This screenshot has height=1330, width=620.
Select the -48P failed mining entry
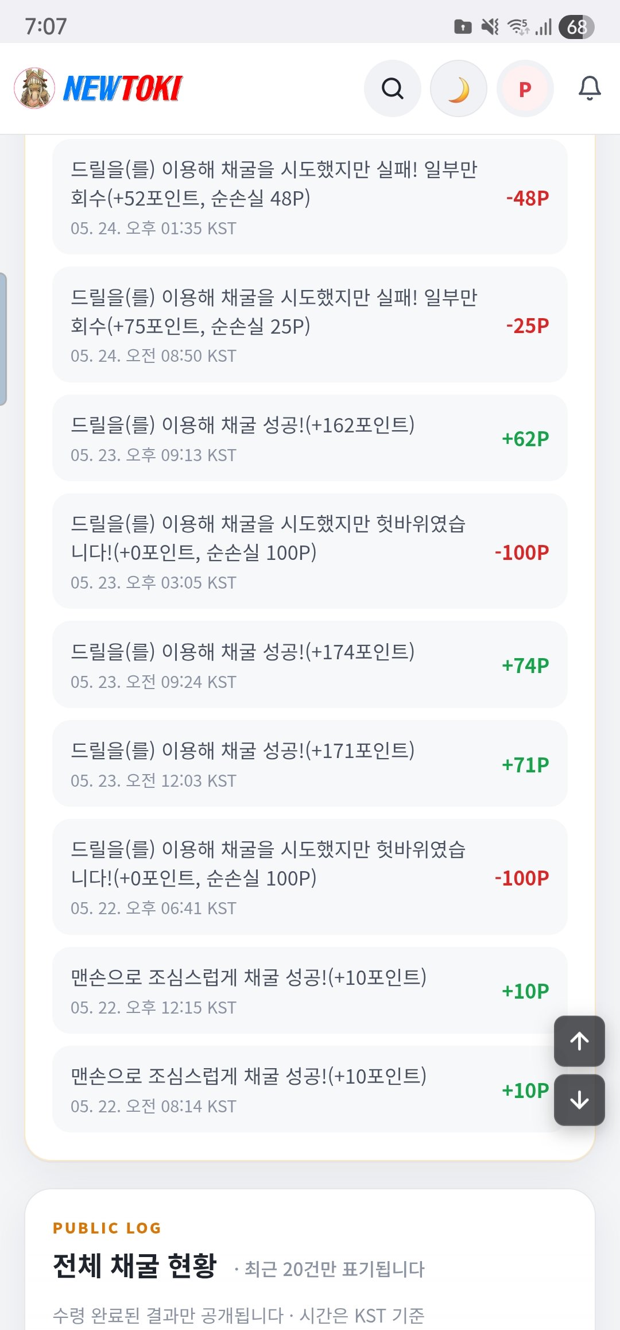[310, 197]
